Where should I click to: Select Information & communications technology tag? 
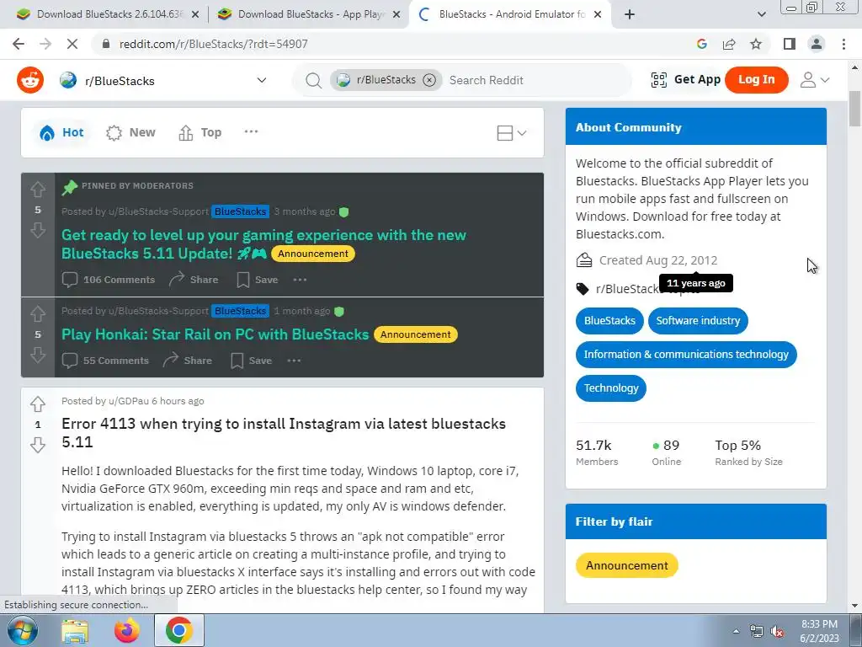[x=686, y=355]
